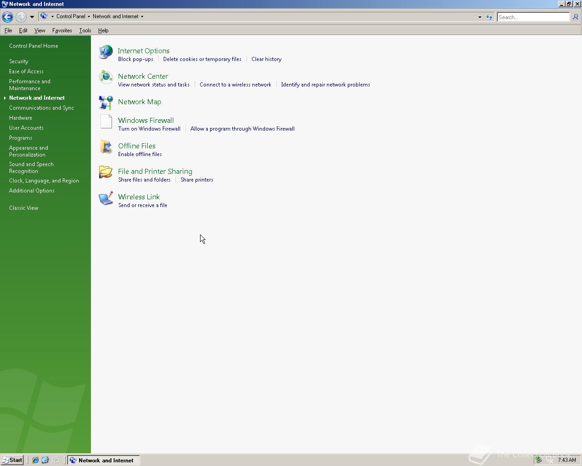Launch Internet Explorer from quick launch

[x=35, y=460]
